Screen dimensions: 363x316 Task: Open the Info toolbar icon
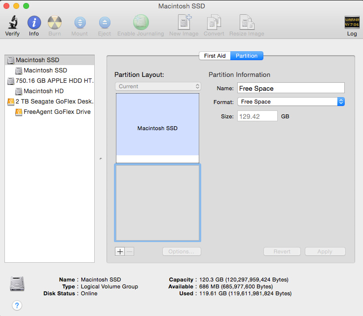click(x=34, y=23)
